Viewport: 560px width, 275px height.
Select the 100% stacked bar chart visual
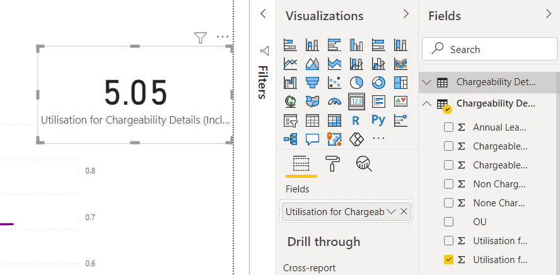click(x=378, y=45)
